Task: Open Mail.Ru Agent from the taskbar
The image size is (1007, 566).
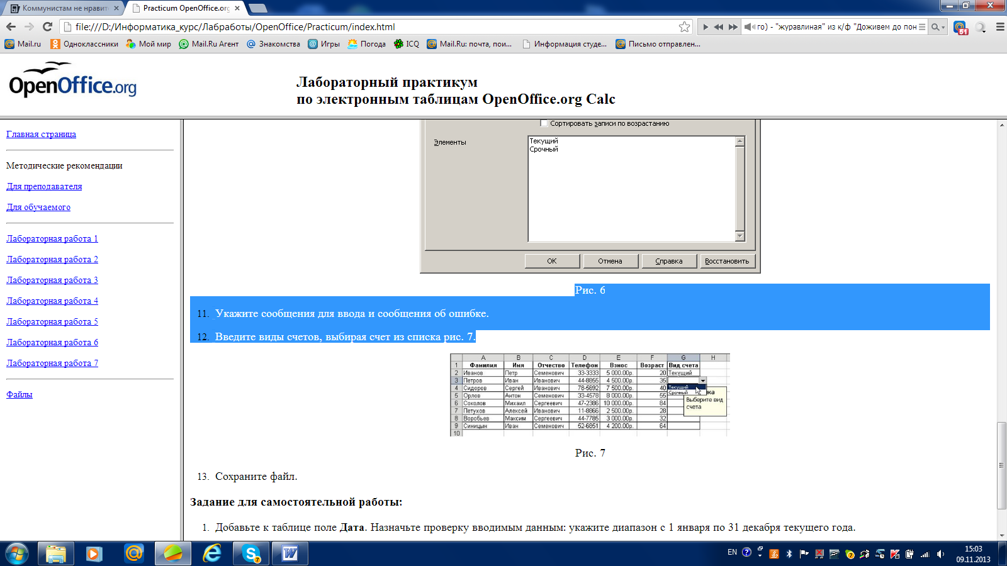Action: point(134,553)
